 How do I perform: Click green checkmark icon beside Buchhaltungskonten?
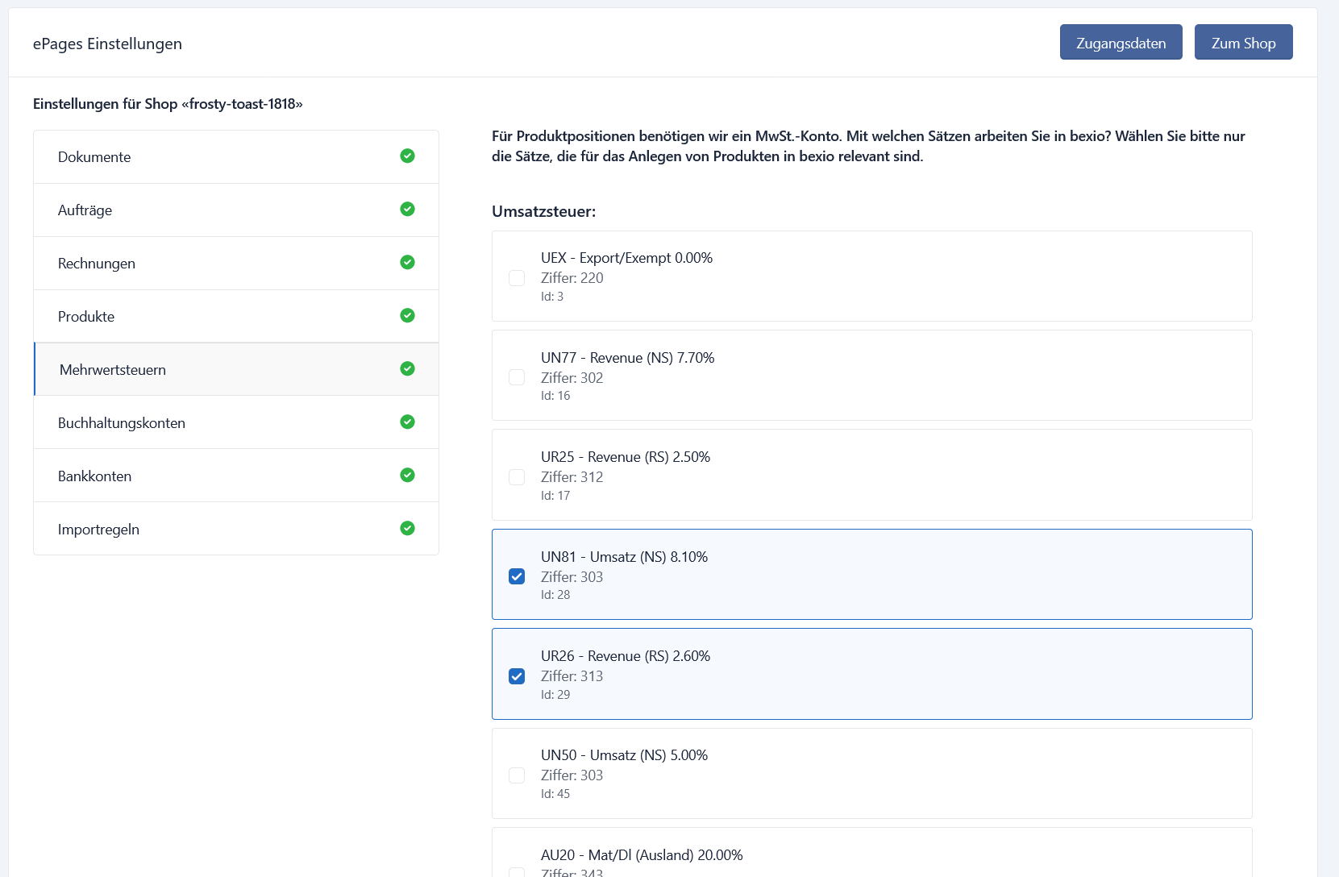[407, 422]
